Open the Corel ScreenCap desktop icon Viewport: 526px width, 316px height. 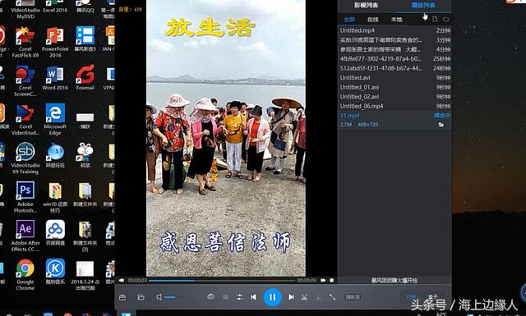25,81
